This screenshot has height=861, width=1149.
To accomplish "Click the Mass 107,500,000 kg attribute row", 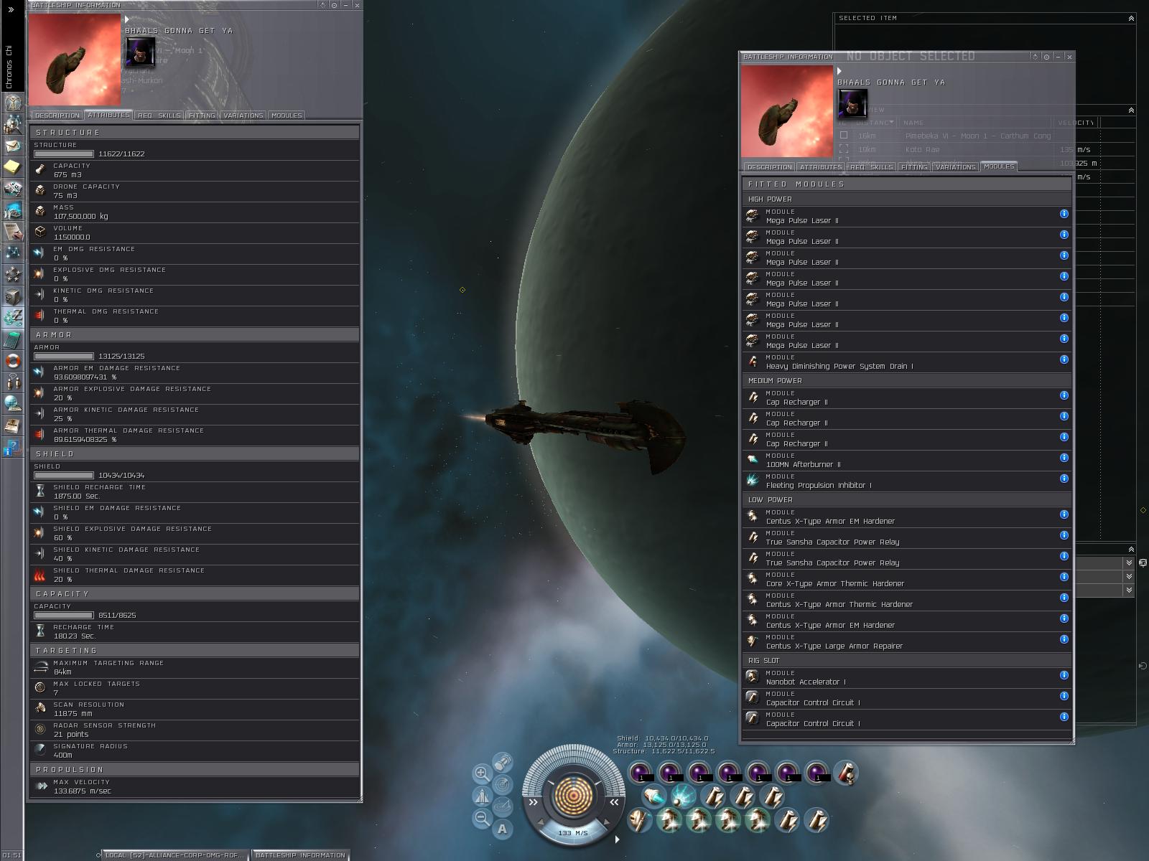I will pyautogui.click(x=195, y=212).
